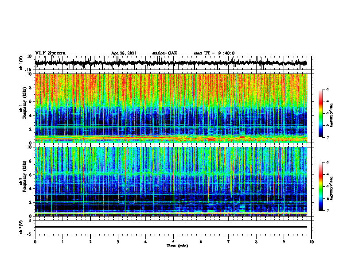
Task: Click the "-3" label on ch.1 color bar
Action: pos(327,89)
